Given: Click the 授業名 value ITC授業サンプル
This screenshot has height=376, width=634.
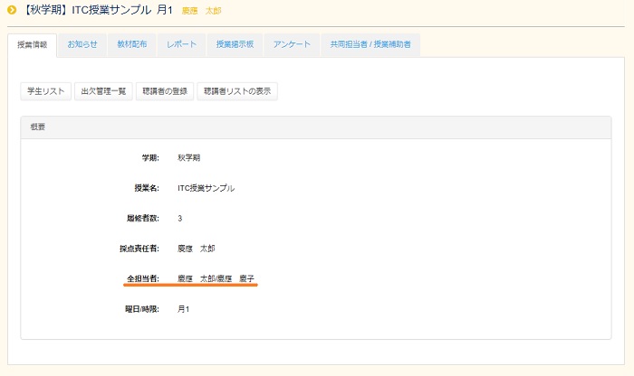Looking at the screenshot, I should [x=206, y=188].
